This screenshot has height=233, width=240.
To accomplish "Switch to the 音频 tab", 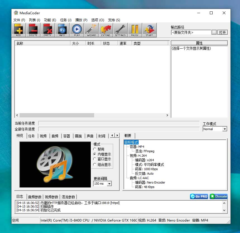I will pyautogui.click(x=55, y=136).
